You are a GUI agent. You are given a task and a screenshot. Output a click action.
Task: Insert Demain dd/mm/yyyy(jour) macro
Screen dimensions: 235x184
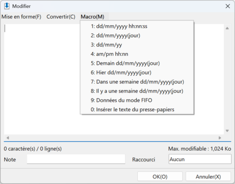[137, 63]
